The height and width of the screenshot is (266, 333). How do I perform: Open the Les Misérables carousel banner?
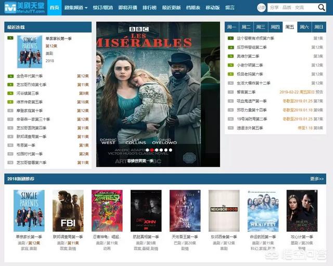pos(158,94)
